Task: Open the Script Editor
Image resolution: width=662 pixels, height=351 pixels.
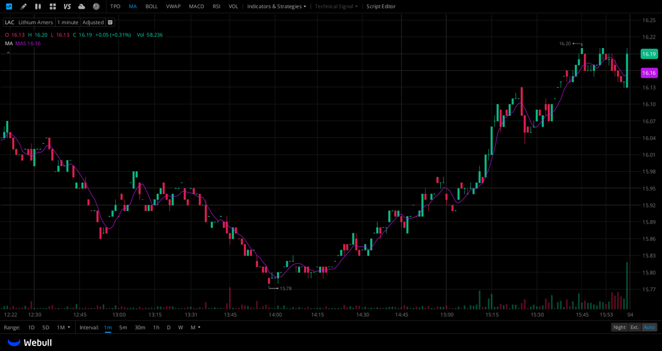Action: [381, 7]
